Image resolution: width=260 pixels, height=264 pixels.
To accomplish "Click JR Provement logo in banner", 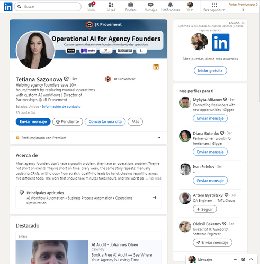I will tap(89, 25).
